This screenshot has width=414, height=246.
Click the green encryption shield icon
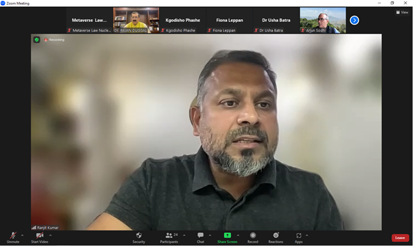click(x=37, y=40)
